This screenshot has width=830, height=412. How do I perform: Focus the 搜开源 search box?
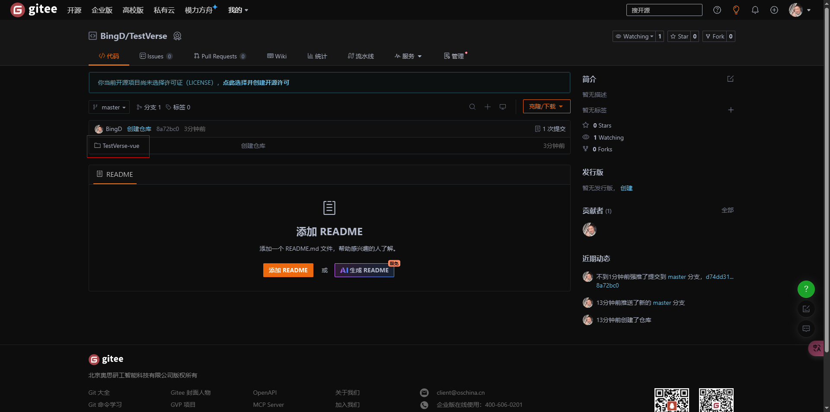point(664,10)
